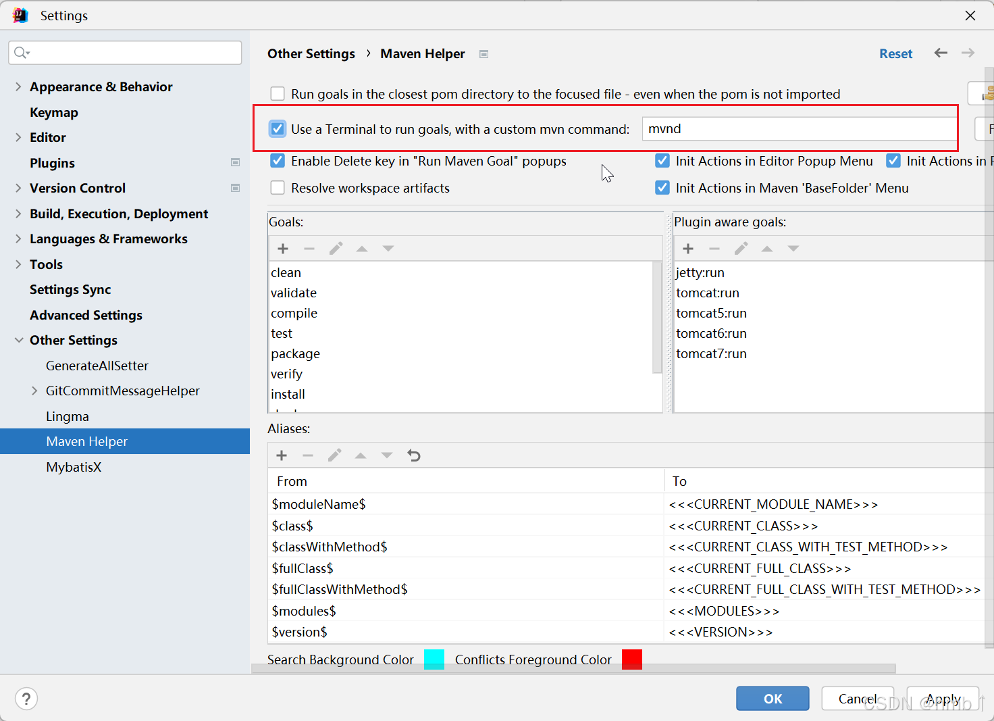Edit selected alias with pencil icon
Viewport: 994px width, 721px height.
334,455
